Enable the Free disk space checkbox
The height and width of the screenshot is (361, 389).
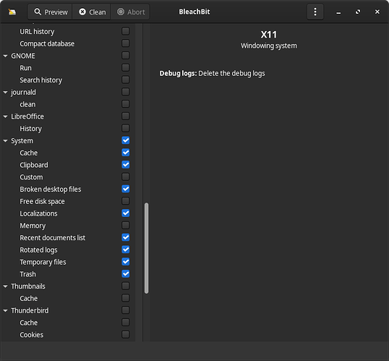(x=126, y=201)
